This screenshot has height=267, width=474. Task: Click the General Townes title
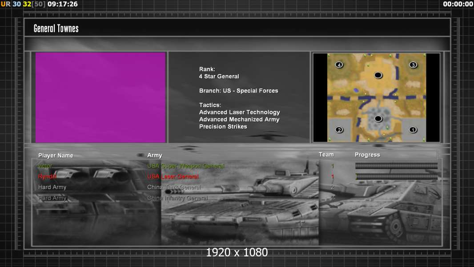coord(56,28)
